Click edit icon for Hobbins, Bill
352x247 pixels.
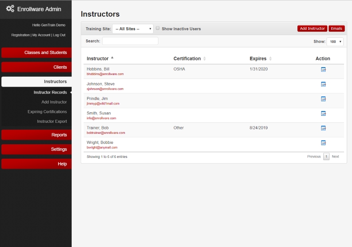323,70
